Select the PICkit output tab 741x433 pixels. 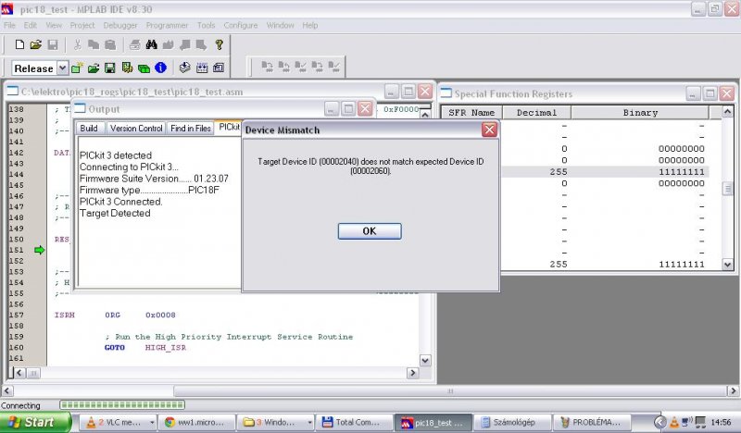[x=229, y=128]
